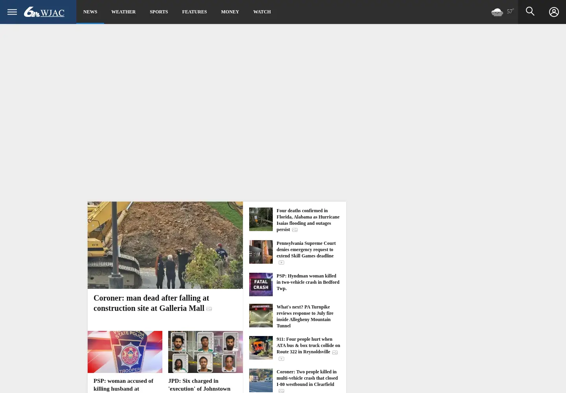The height and width of the screenshot is (393, 566).
Task: Click video icon under Skill Games headline
Action: [281, 263]
